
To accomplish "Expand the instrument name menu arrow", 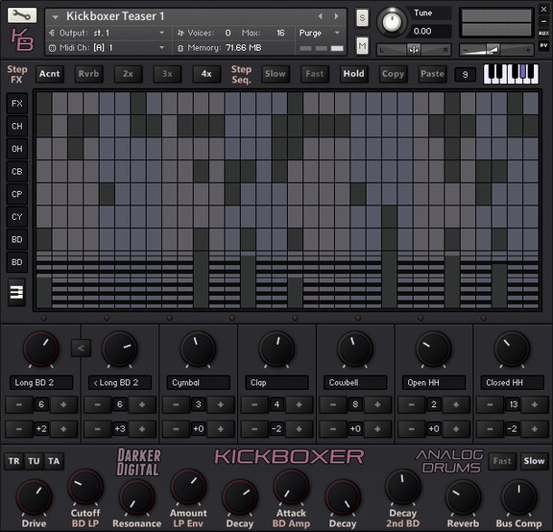I will click(x=55, y=16).
